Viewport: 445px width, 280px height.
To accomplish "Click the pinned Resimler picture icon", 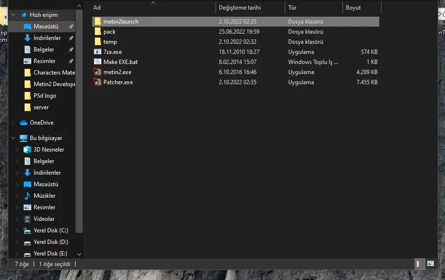I will (x=27, y=61).
